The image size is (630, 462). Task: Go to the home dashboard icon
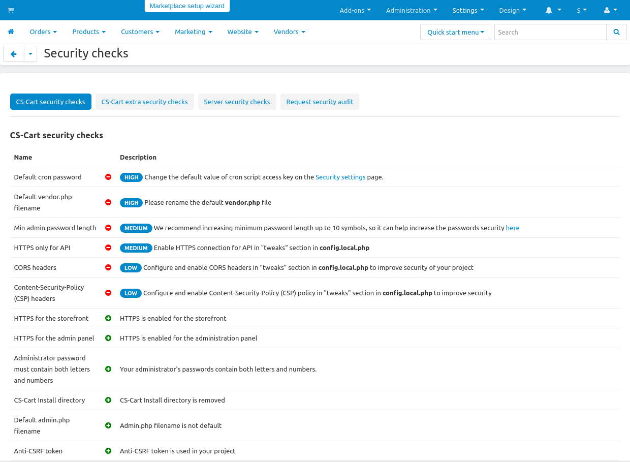click(x=11, y=32)
